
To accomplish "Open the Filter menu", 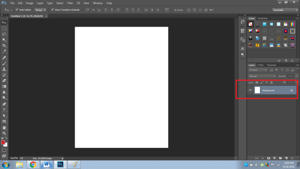I will [x=70, y=3].
